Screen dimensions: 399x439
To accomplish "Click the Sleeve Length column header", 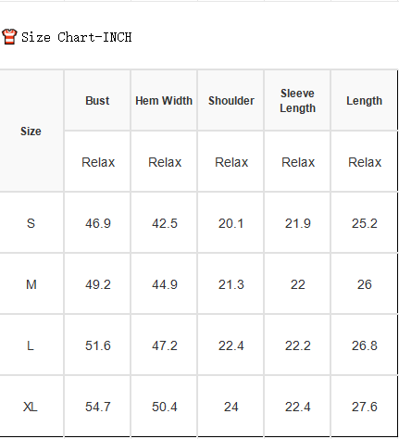I will 297,101.
